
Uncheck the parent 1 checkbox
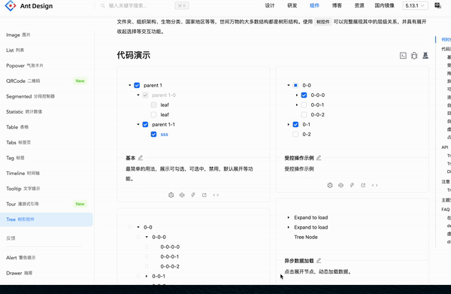pyautogui.click(x=137, y=86)
